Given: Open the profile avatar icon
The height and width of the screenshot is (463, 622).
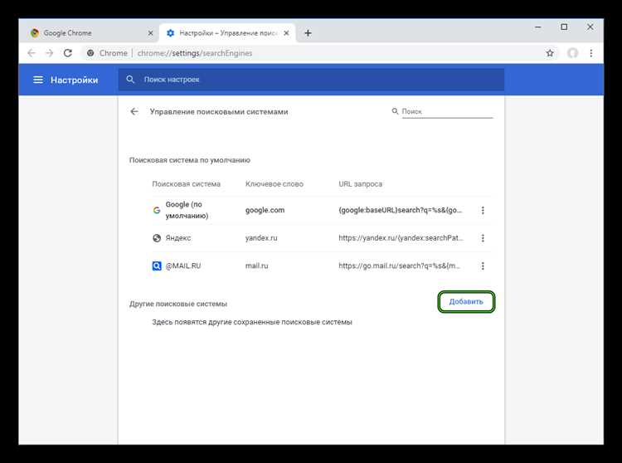Looking at the screenshot, I should click(572, 53).
